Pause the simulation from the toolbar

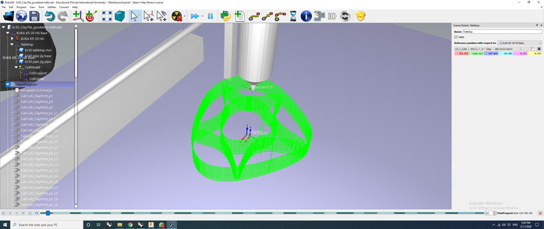pyautogui.click(x=210, y=16)
